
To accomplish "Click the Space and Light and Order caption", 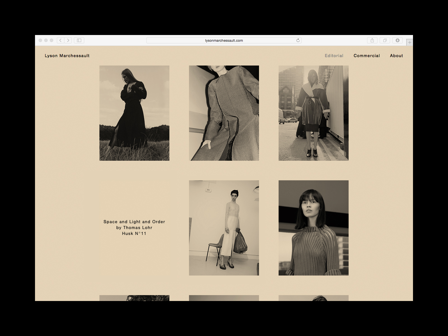I will tap(134, 228).
